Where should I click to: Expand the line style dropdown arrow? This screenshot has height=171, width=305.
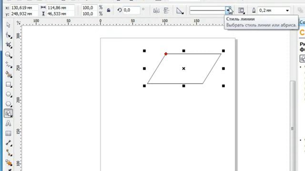[x=228, y=10]
